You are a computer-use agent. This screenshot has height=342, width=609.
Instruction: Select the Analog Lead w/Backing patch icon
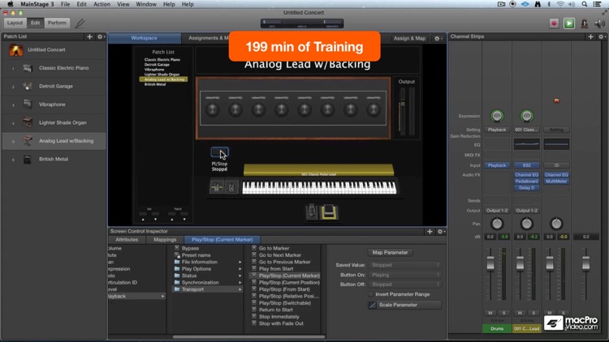tap(27, 141)
